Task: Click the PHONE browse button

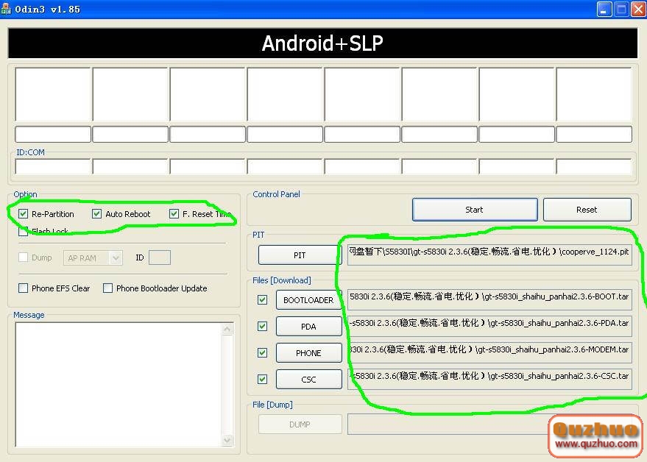Action: 308,352
